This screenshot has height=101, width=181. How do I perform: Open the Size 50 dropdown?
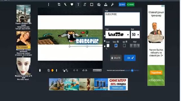pyautogui.click(x=135, y=35)
